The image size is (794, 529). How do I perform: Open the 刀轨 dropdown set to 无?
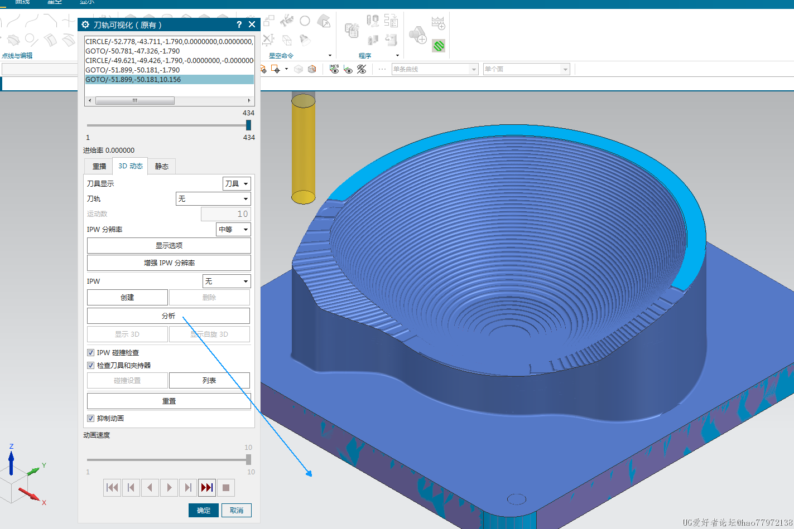coord(213,198)
